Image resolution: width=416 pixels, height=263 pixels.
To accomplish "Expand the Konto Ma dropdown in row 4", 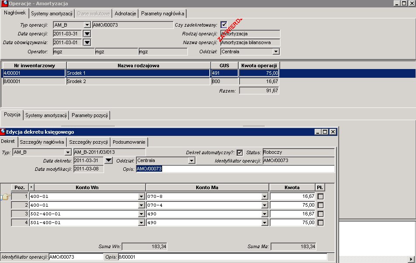I will click(x=264, y=223).
